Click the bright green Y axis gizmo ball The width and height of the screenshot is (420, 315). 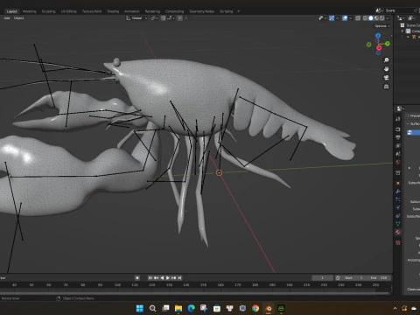388,44
